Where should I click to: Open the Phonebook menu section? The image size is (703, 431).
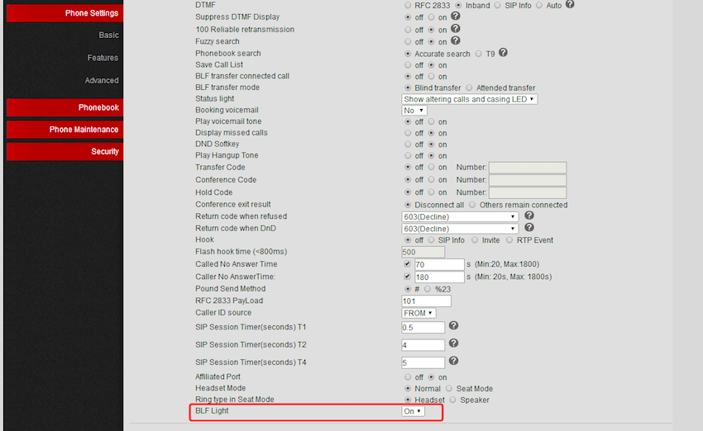point(65,107)
